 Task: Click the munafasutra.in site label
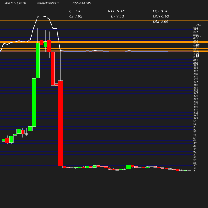click(48, 3)
